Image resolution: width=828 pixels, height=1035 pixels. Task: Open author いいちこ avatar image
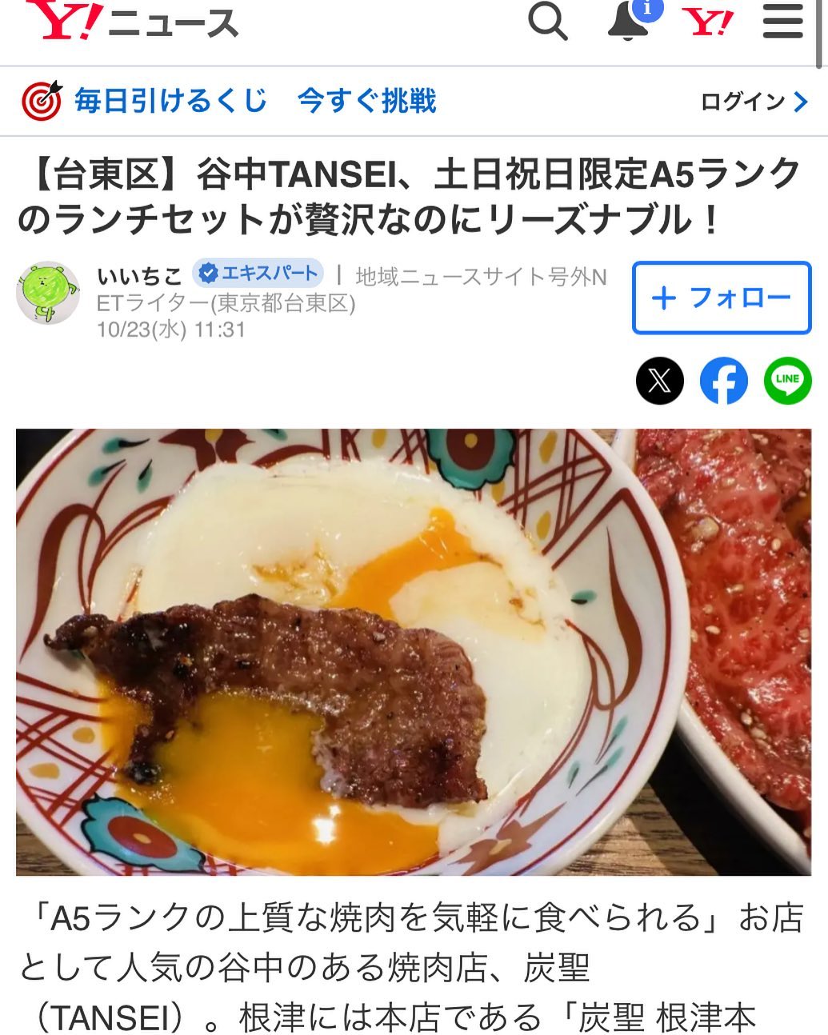click(x=48, y=293)
